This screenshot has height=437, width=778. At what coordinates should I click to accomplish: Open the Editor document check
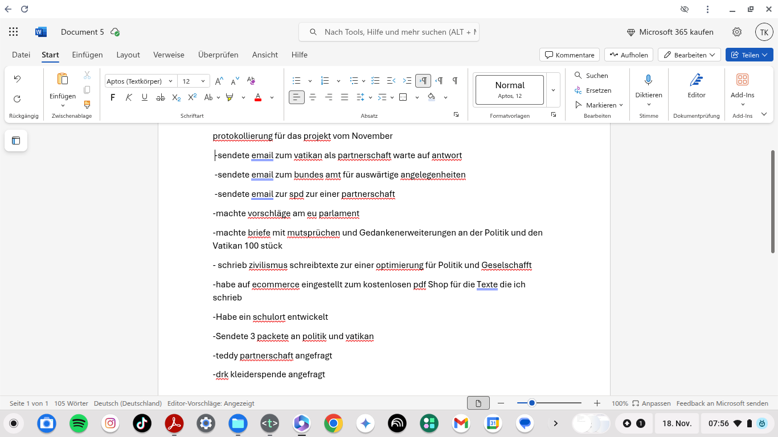click(x=697, y=85)
